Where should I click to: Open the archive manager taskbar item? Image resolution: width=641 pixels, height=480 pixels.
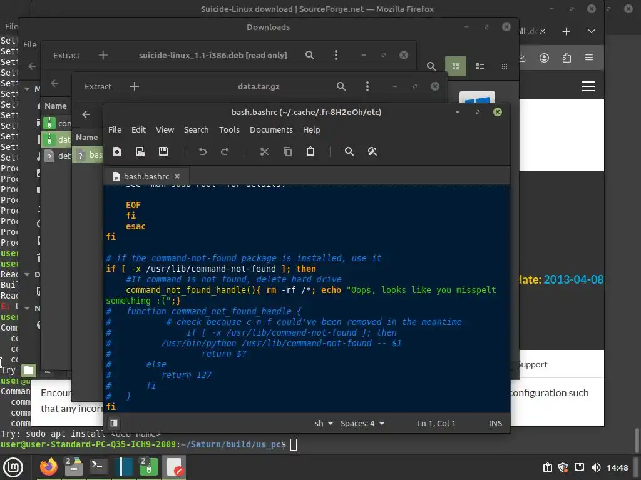click(149, 466)
